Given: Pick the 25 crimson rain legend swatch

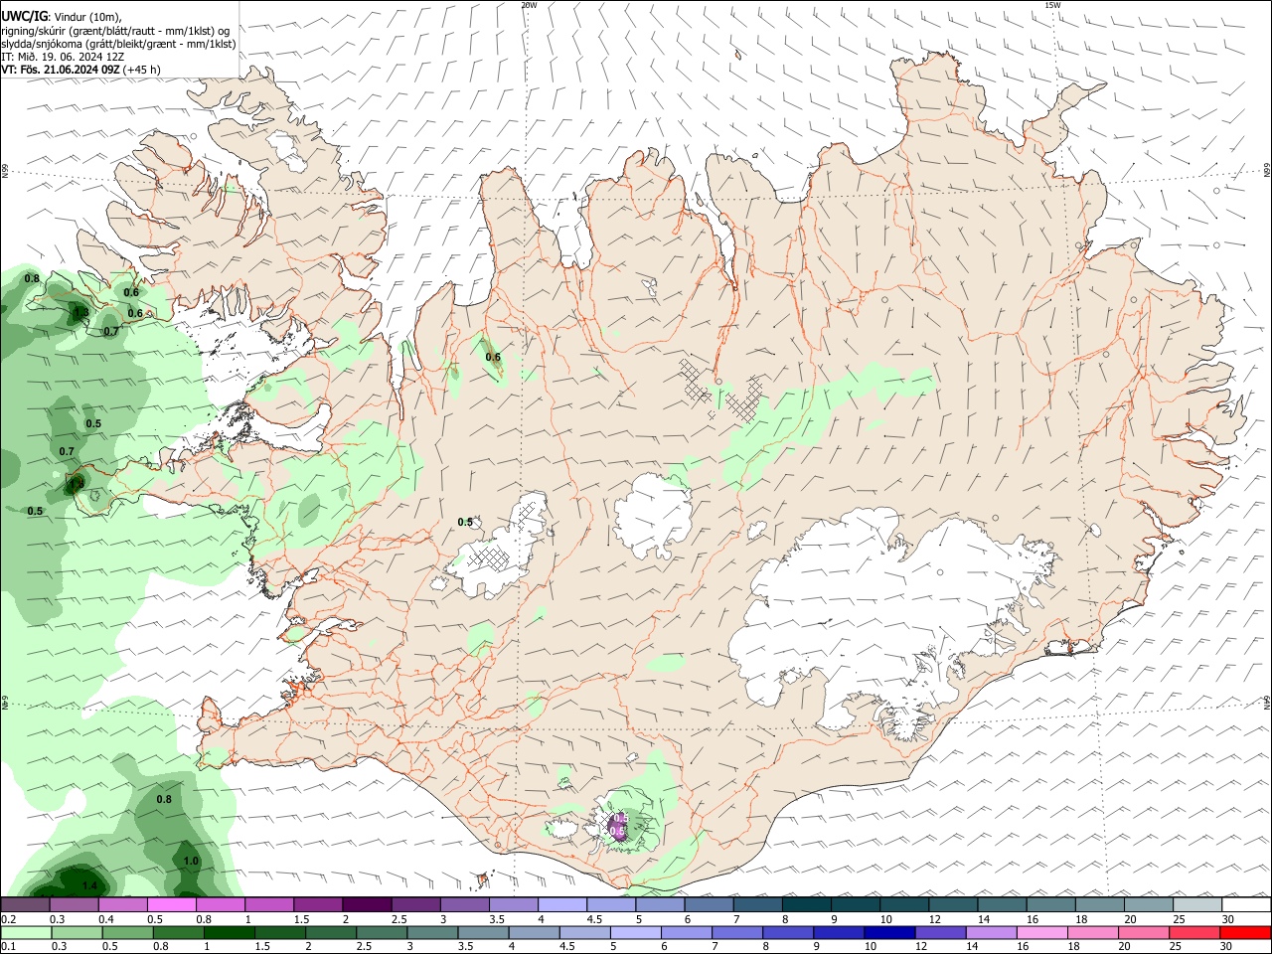Looking at the screenshot, I should (x=1194, y=932).
